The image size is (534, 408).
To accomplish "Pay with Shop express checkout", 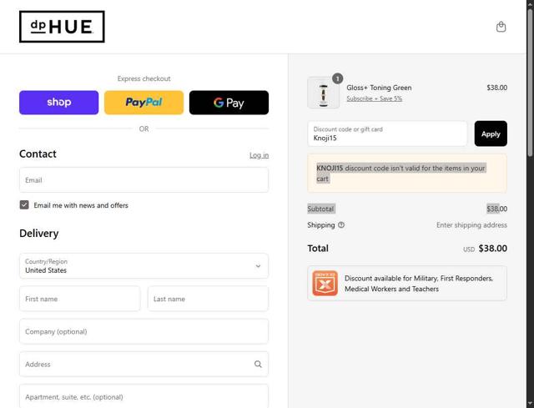I will click(59, 103).
